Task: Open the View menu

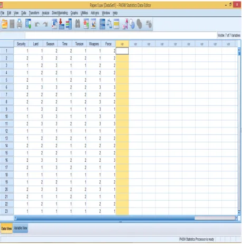Action: pos(16,13)
